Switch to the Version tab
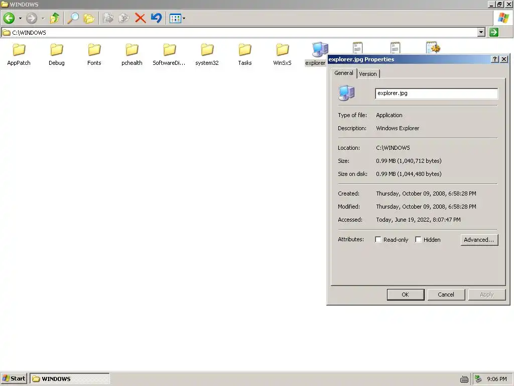The height and width of the screenshot is (386, 514). point(368,74)
